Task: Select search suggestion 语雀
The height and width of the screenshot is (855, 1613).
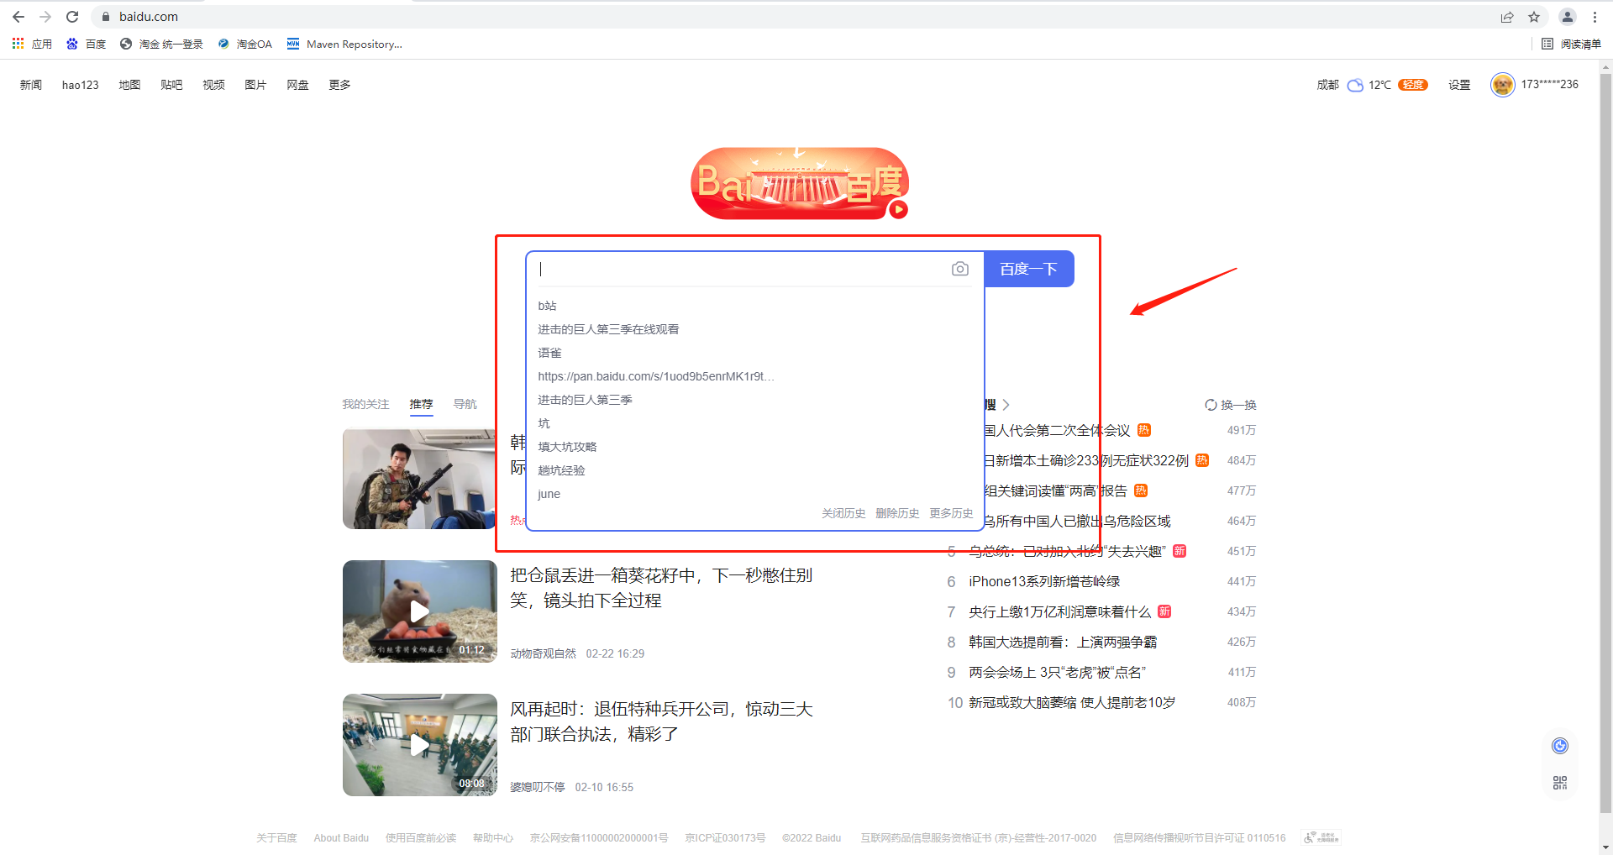Action: 549,353
